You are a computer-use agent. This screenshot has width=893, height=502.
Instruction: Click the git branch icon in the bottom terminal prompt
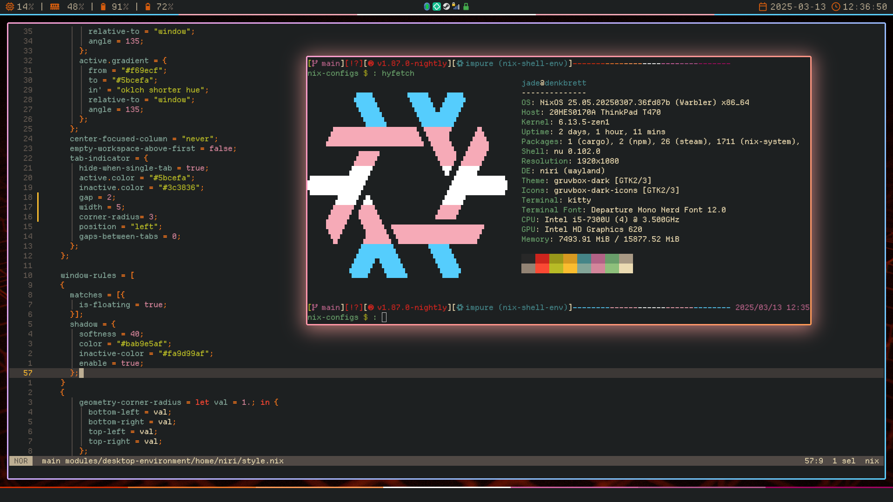coord(315,307)
